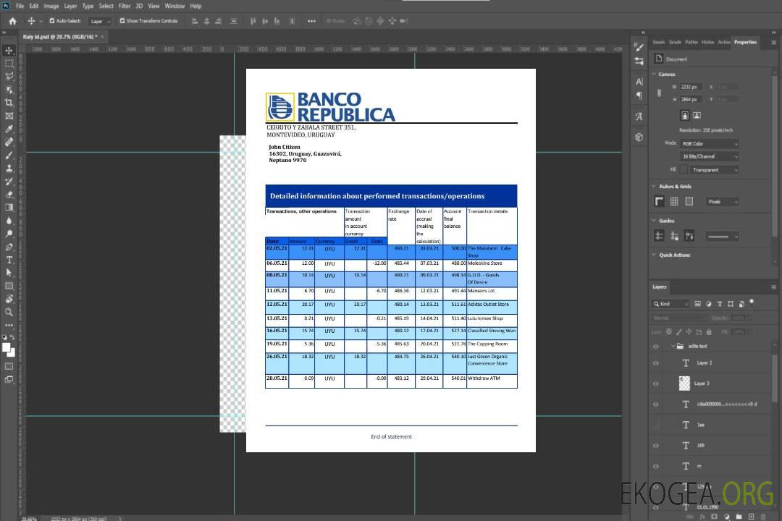Open the Layers panel flyout menu
The image size is (782, 521).
[773, 287]
